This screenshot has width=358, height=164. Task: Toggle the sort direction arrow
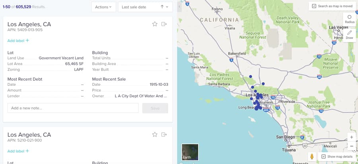click(162, 7)
